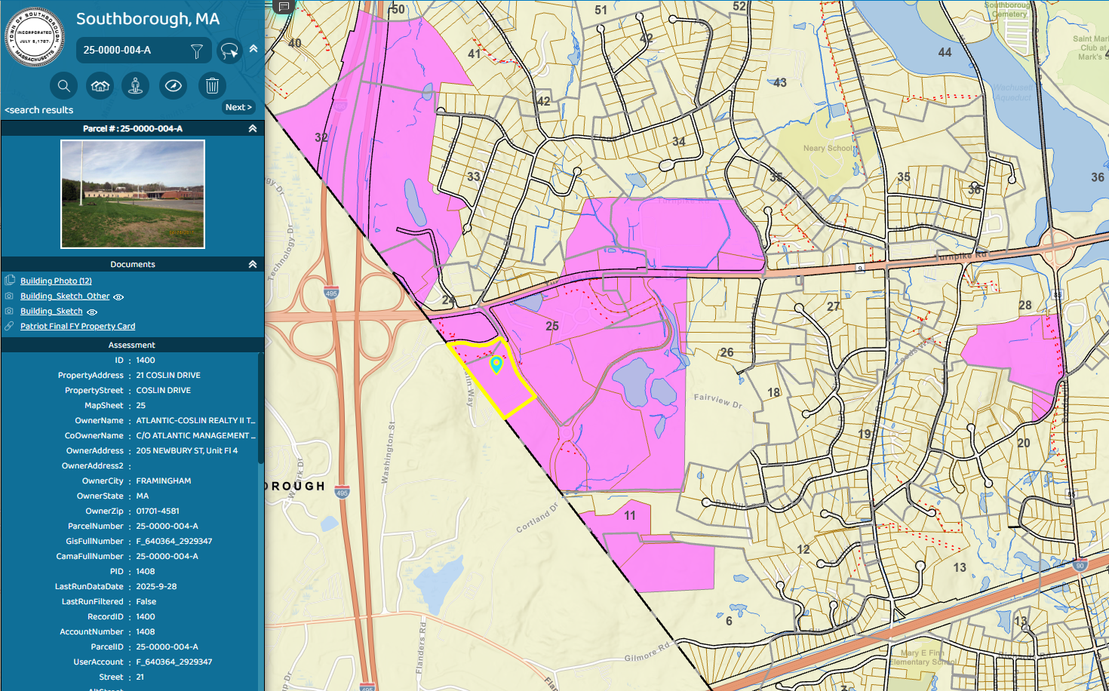Preview Building_Sketch_Other with eye icon
Image resolution: width=1109 pixels, height=691 pixels.
(x=118, y=296)
